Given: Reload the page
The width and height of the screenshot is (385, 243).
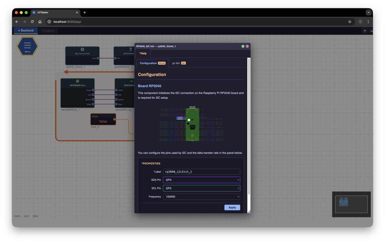Looking at the screenshot, I should pos(32,22).
